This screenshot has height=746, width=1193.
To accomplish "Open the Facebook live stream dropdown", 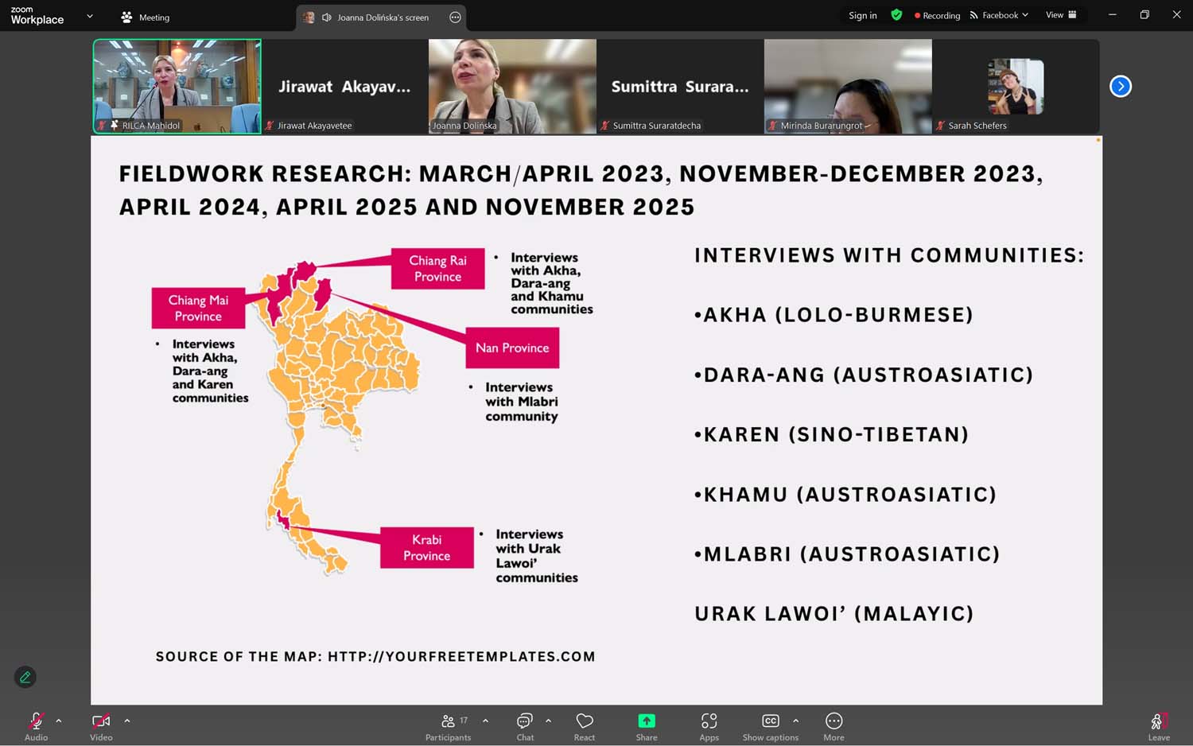I will point(999,15).
